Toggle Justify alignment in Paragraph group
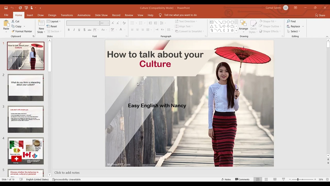 coord(148,30)
